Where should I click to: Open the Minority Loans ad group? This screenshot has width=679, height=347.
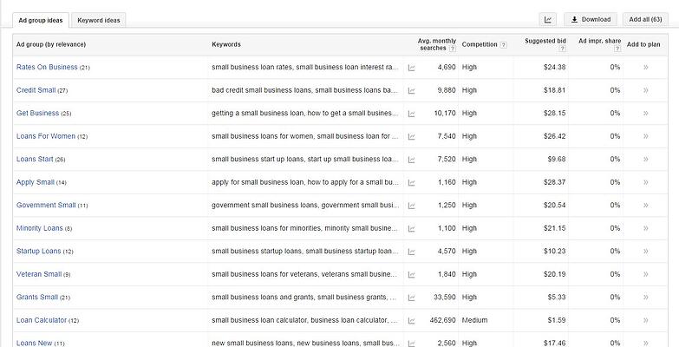[x=39, y=228]
